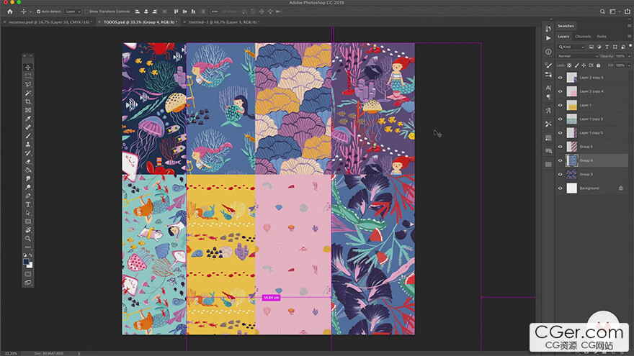Toggle Quick Mask mode
Image resolution: width=634 pixels, height=356 pixels.
click(x=28, y=274)
